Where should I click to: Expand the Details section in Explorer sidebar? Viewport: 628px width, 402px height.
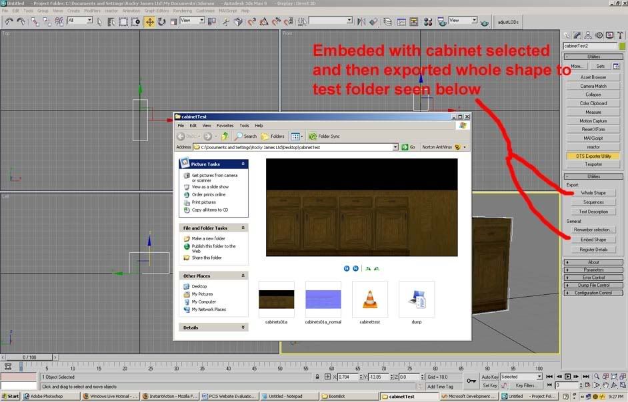(x=243, y=327)
